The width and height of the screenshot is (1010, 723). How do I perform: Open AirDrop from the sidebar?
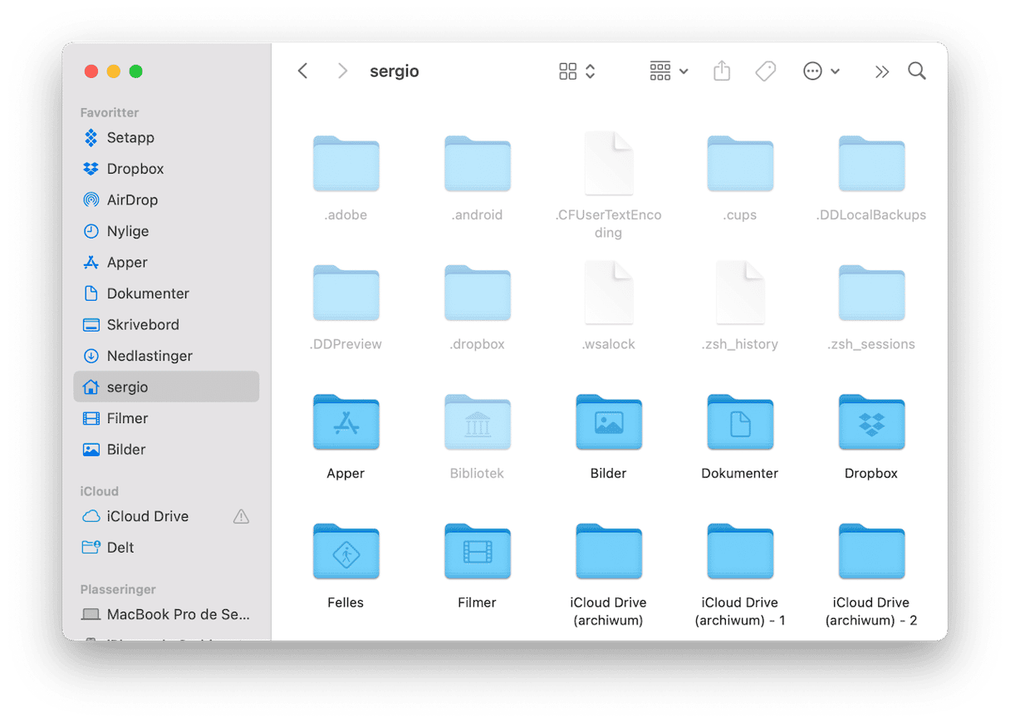[166, 200]
